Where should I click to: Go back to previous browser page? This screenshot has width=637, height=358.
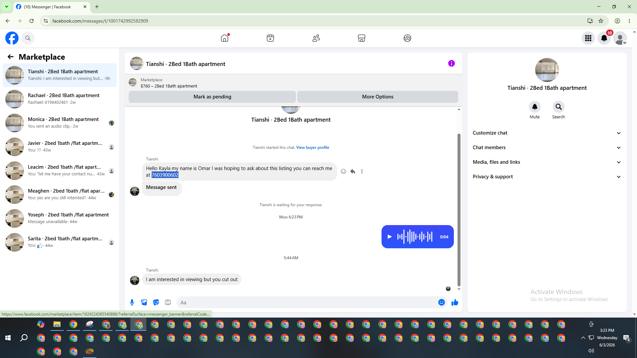8,21
